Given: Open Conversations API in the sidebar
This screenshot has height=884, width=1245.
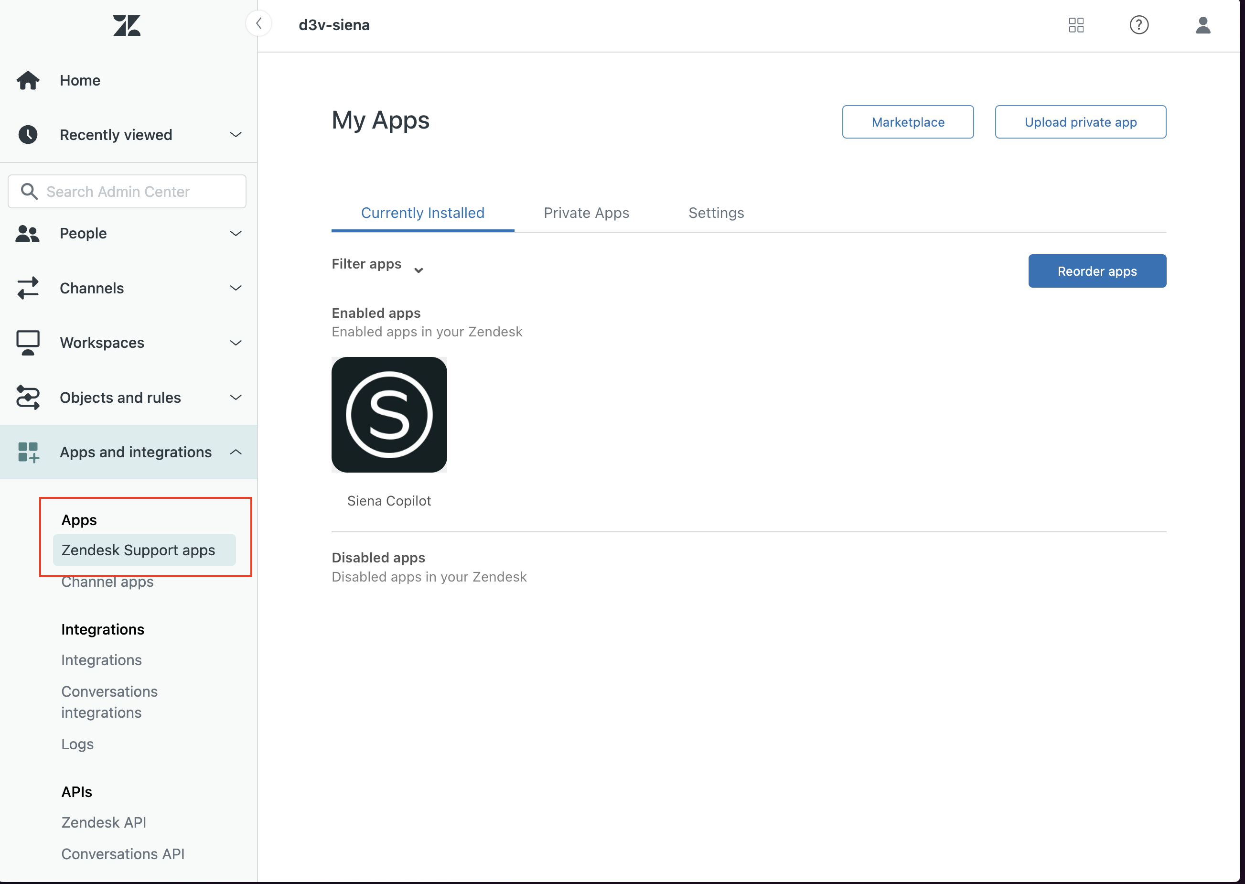Looking at the screenshot, I should 123,854.
